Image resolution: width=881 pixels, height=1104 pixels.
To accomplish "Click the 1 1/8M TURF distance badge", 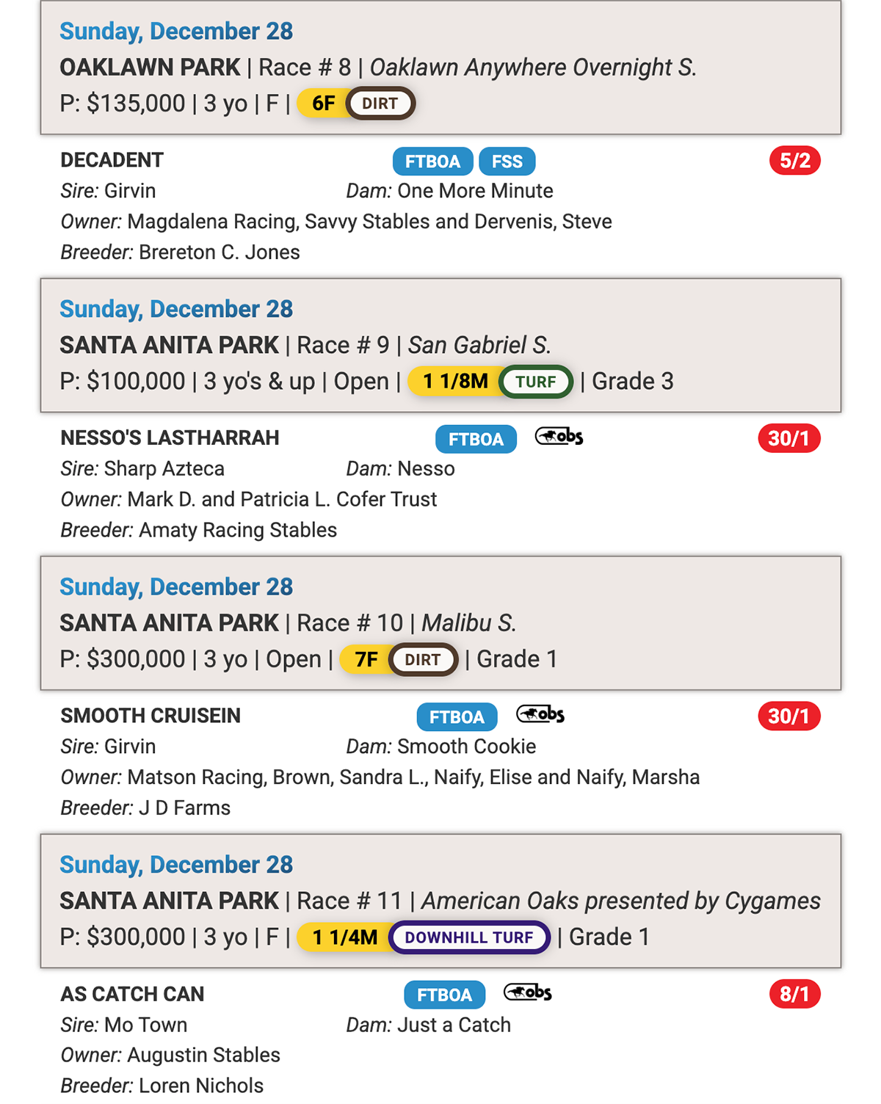I will [490, 382].
